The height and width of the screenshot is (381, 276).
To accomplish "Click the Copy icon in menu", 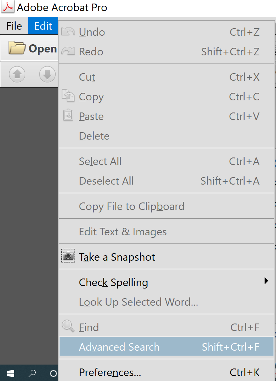I will (x=68, y=96).
